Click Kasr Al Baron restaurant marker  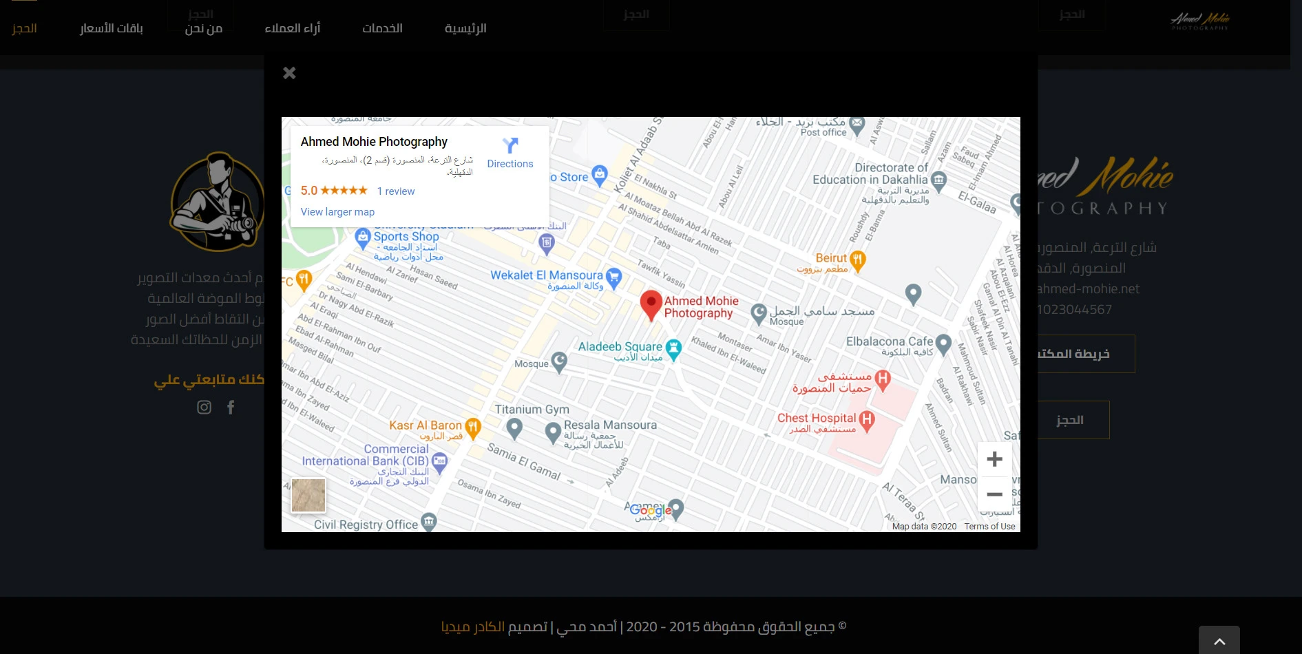[x=472, y=427]
